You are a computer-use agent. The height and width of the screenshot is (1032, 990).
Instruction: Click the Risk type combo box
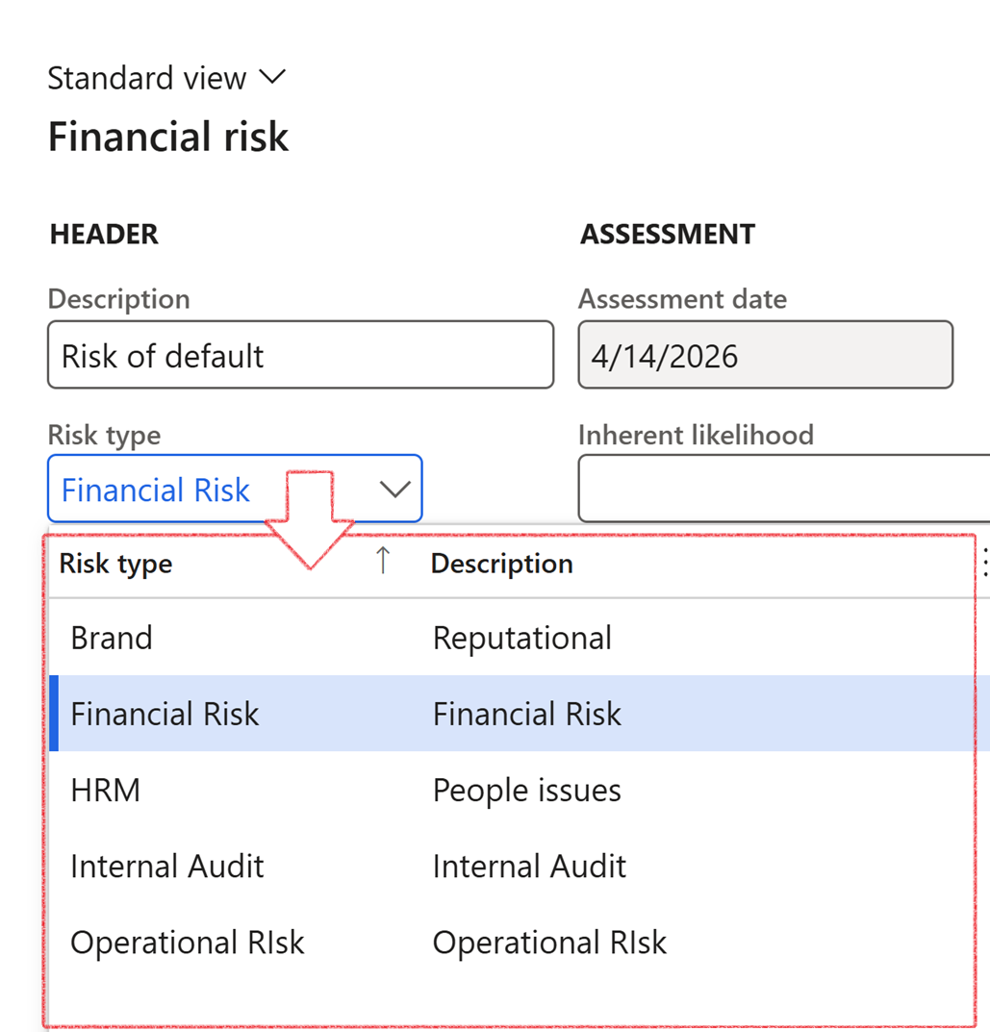click(212, 490)
